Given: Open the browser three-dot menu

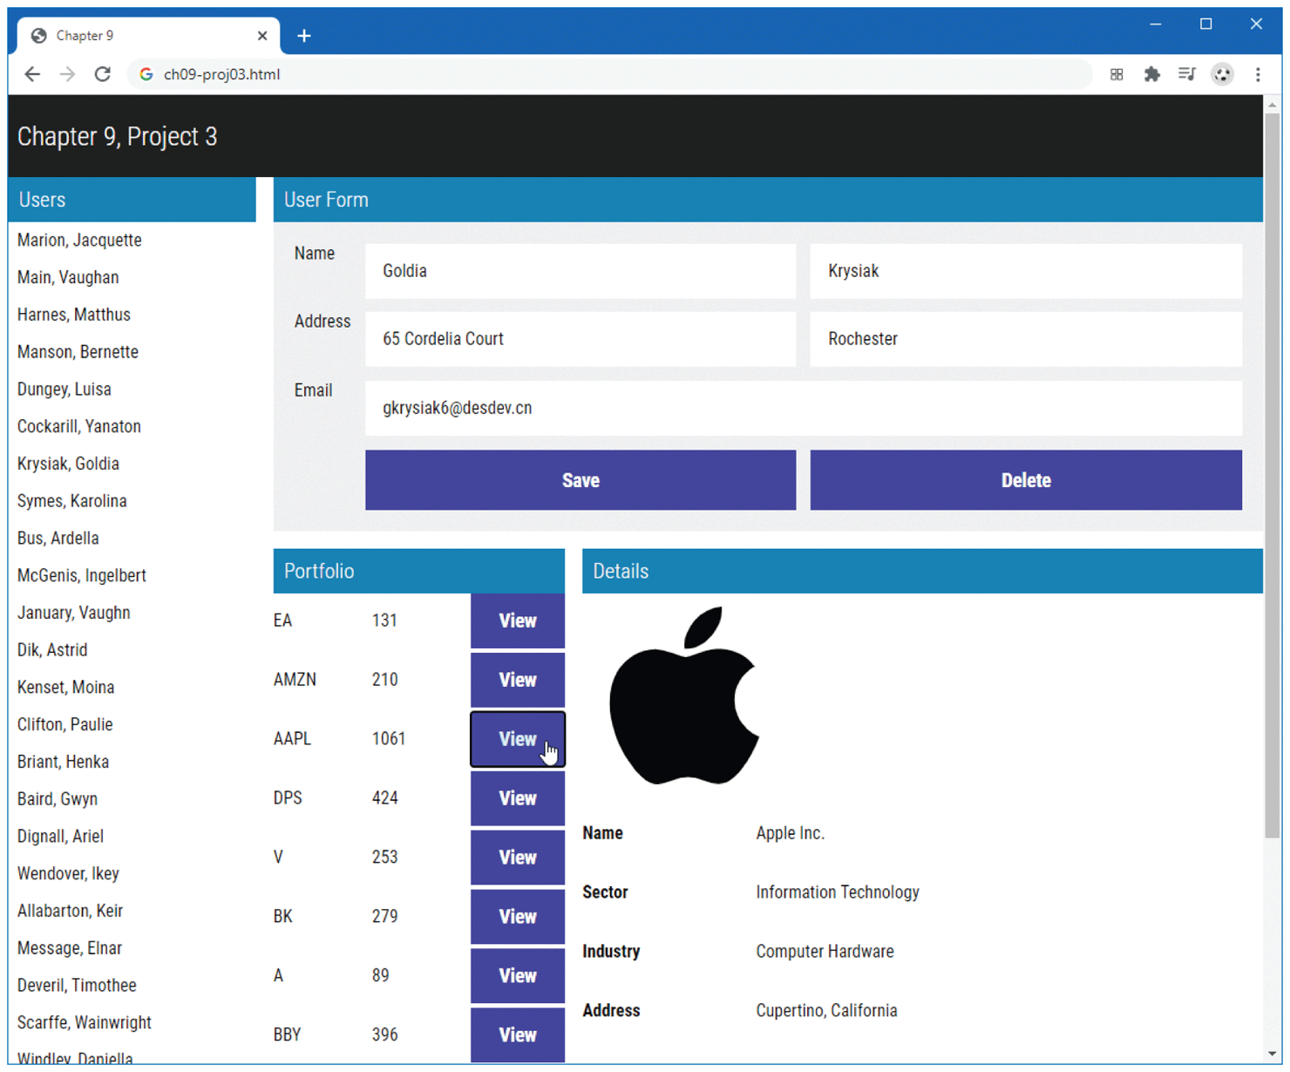Looking at the screenshot, I should [1257, 74].
